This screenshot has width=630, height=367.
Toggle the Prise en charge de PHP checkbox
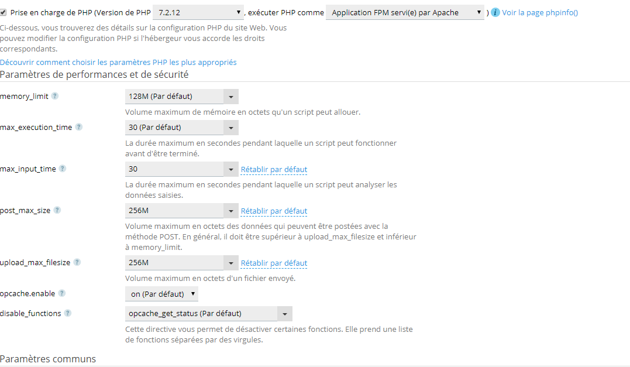[4, 12]
